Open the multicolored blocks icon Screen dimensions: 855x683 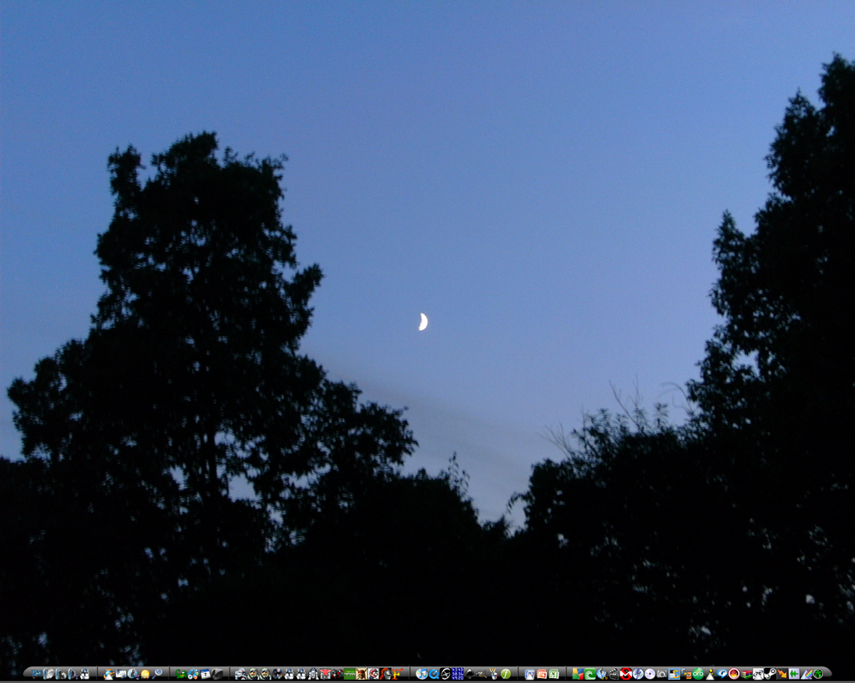578,674
